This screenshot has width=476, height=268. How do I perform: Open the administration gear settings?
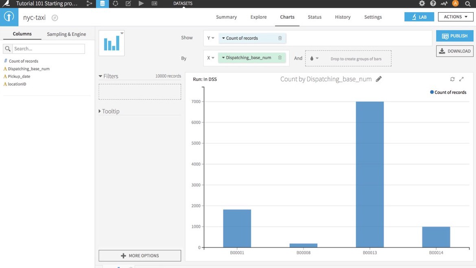pyautogui.click(x=422, y=4)
